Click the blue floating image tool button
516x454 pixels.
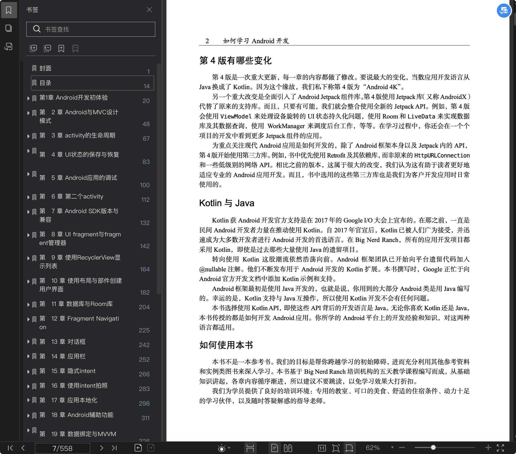click(x=504, y=11)
